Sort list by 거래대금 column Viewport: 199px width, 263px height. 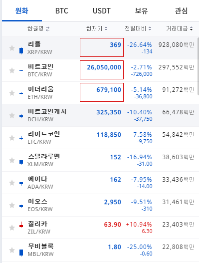click(180, 28)
